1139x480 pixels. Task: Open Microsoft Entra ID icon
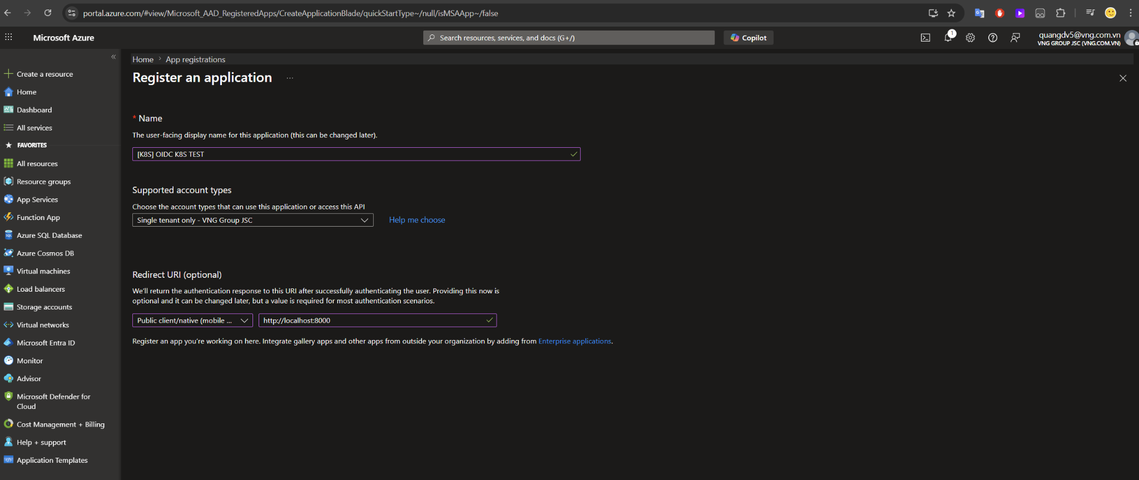point(8,343)
